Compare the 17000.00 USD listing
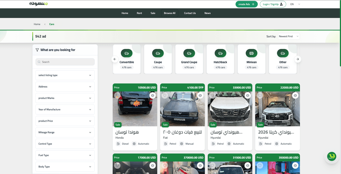 point(153,165)
